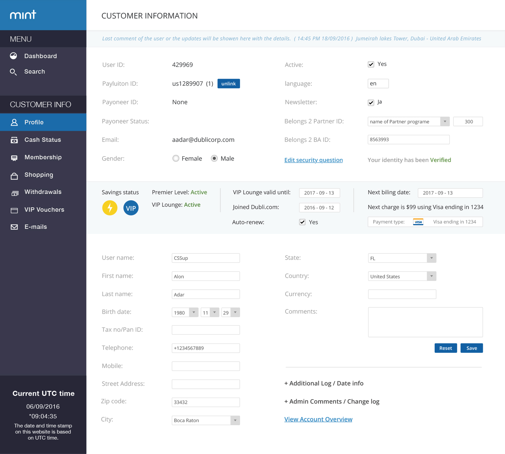Click the language field containing en
Screen dimensions: 505x454
pyautogui.click(x=378, y=84)
